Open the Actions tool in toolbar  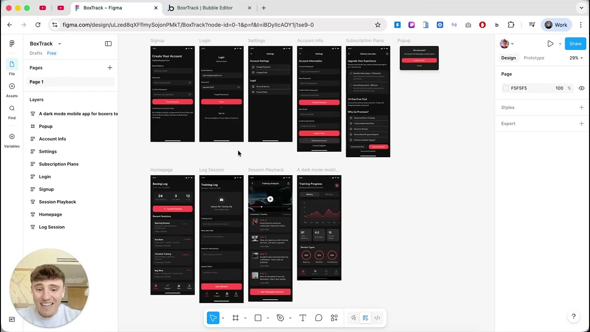334,318
